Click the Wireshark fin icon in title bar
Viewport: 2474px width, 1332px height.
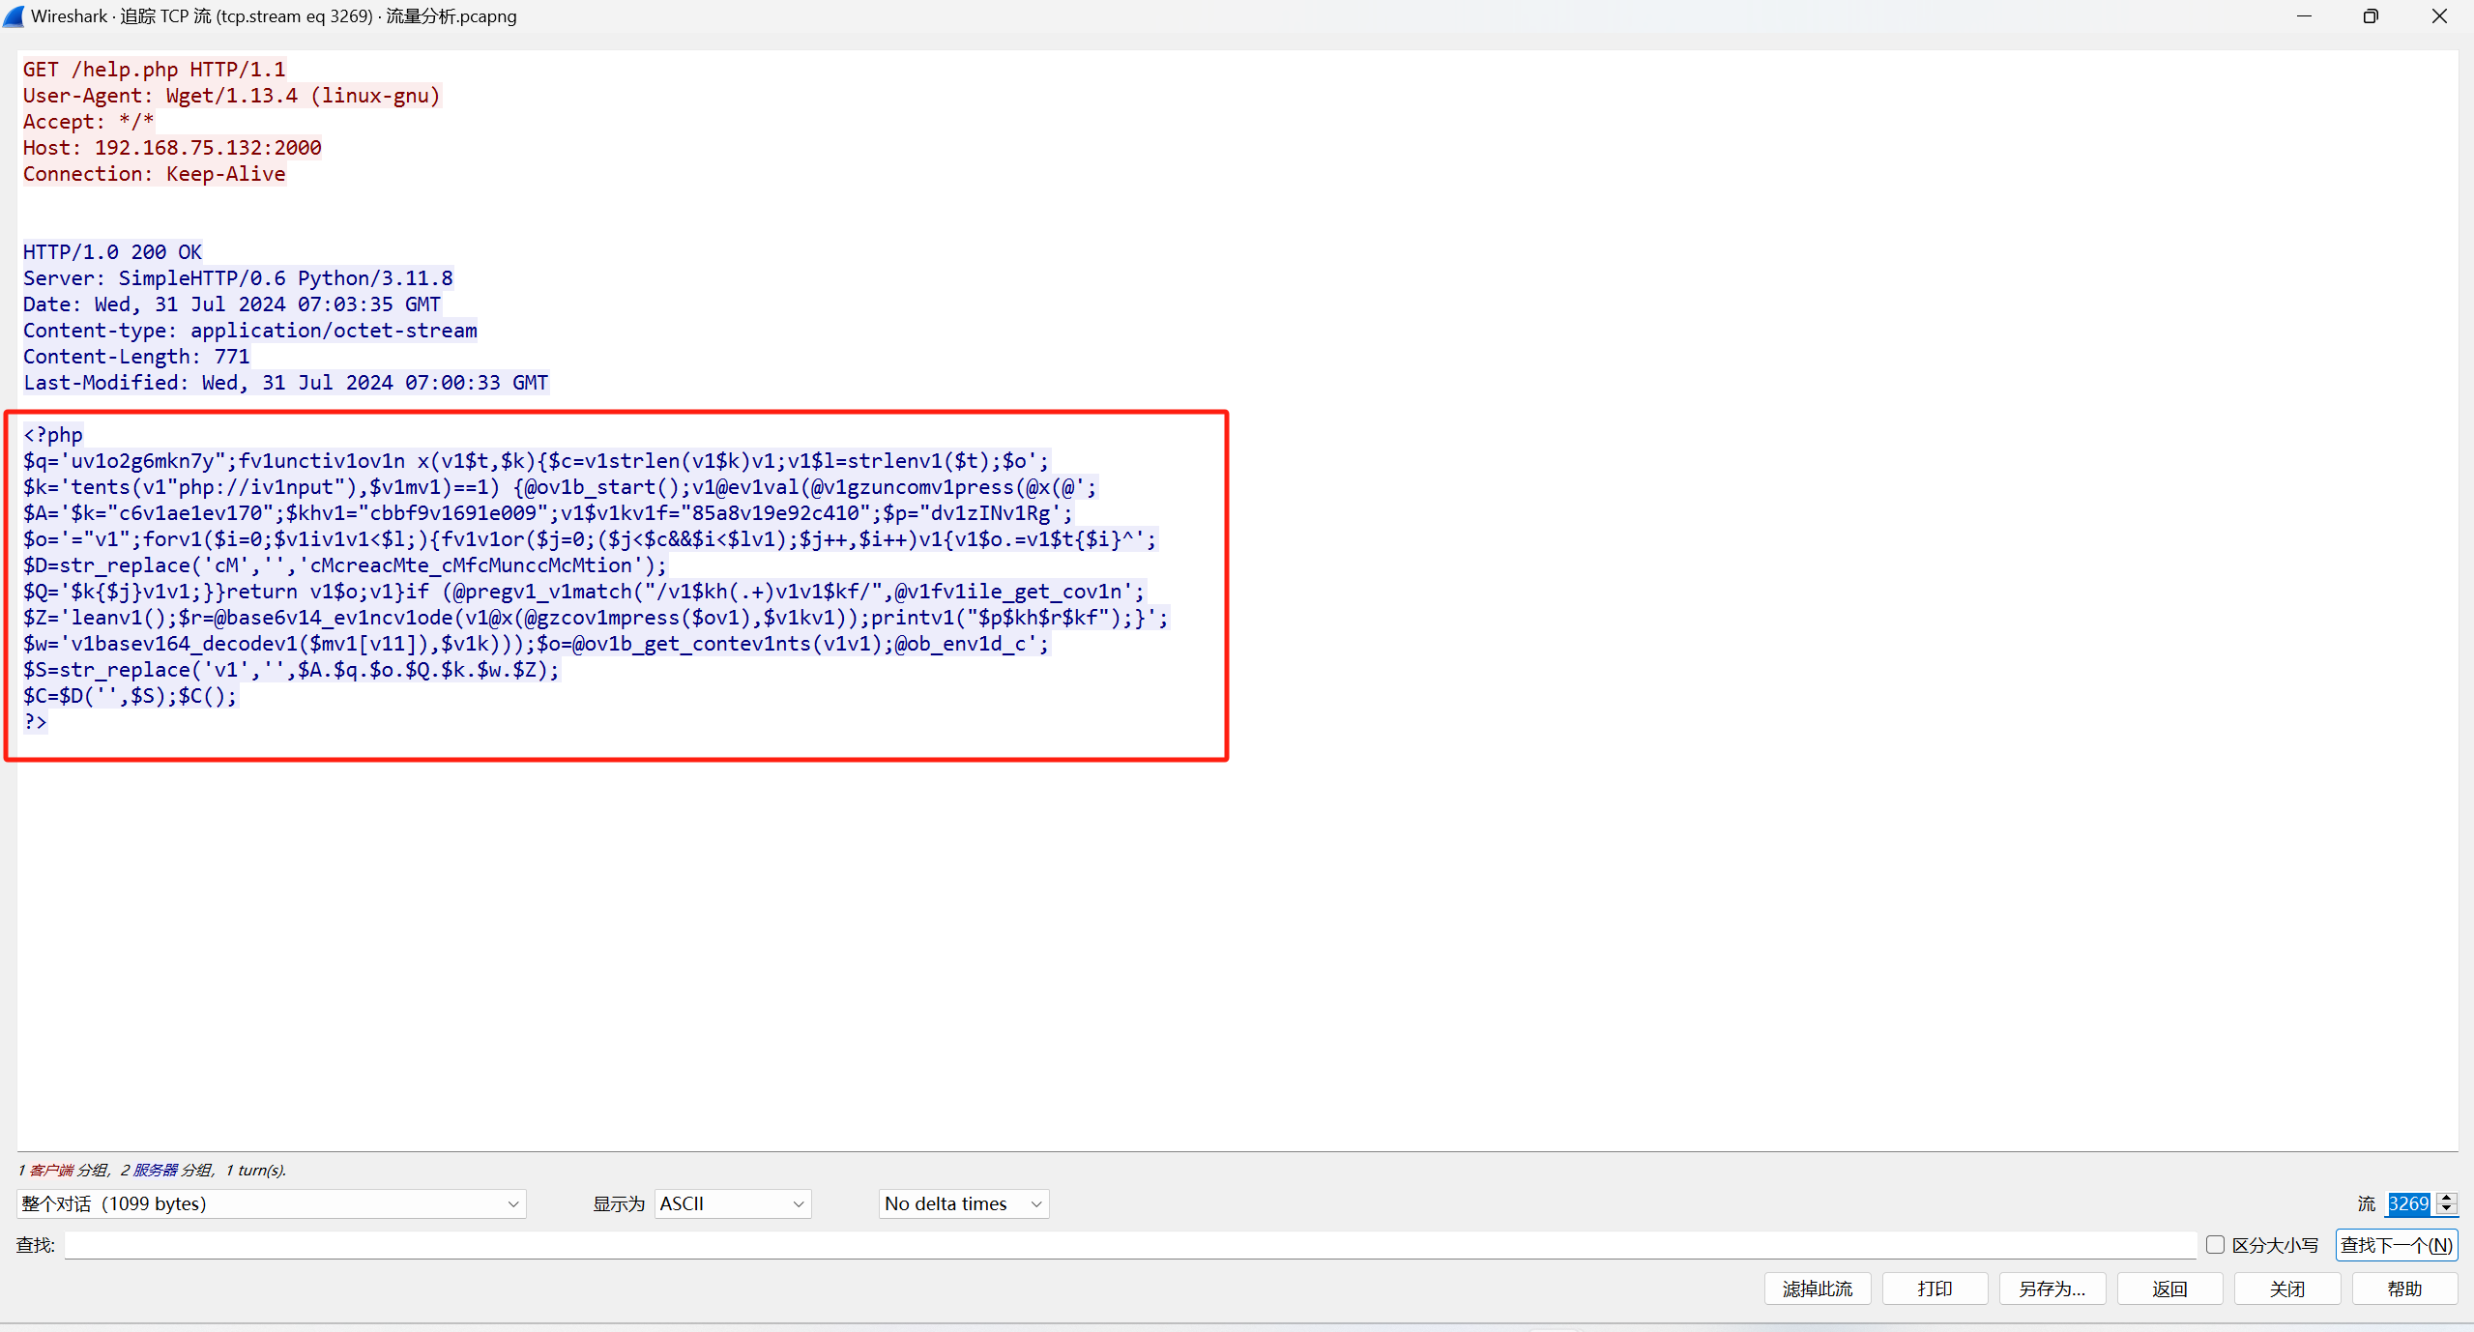15,15
